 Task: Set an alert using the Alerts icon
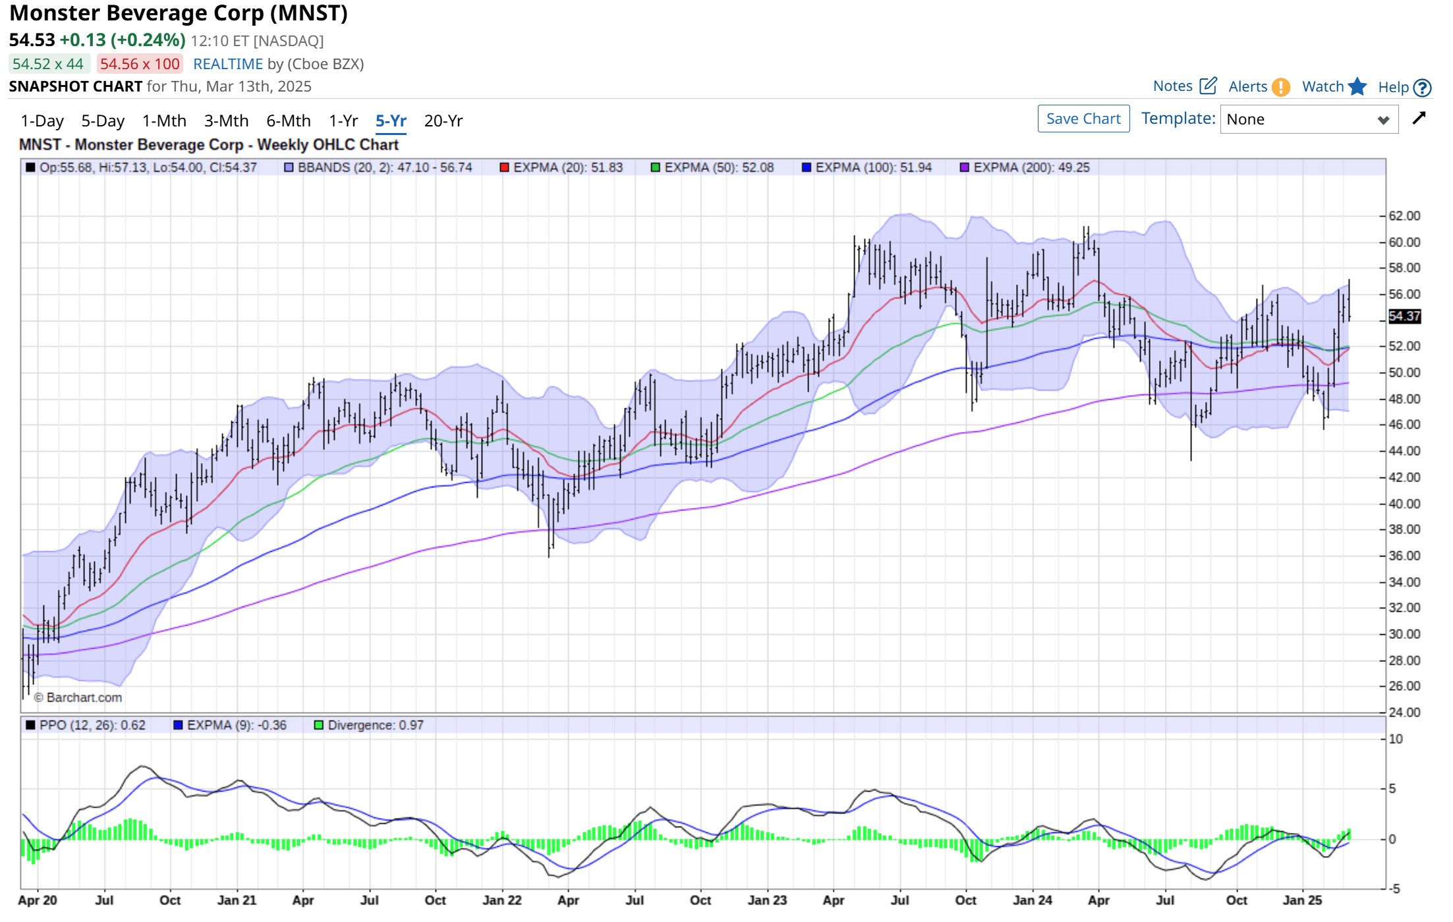coord(1280,86)
